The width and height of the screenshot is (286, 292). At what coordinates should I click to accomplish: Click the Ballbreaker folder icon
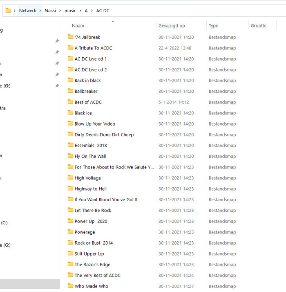coord(70,91)
